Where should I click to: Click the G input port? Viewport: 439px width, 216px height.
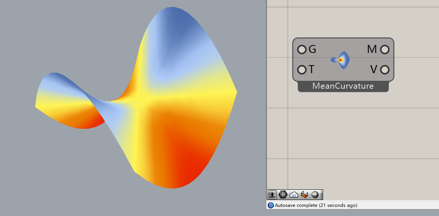pyautogui.click(x=302, y=50)
